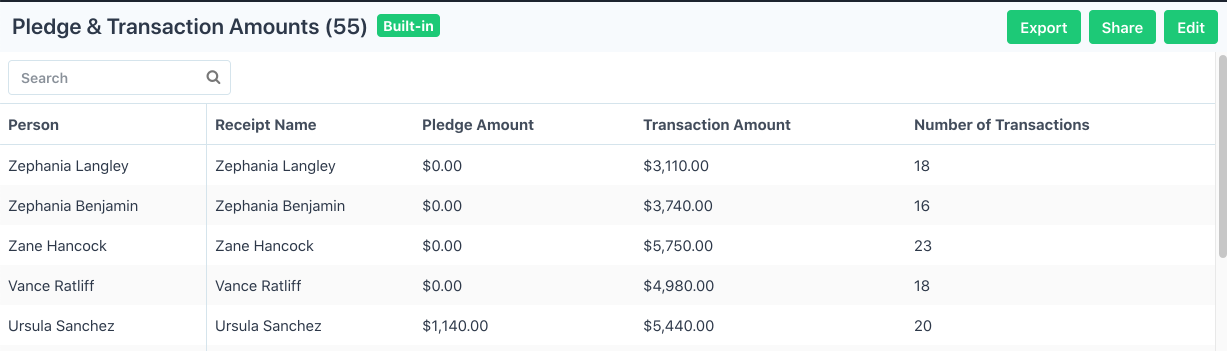Click the Built-in badge
The width and height of the screenshot is (1227, 351).
pyautogui.click(x=408, y=25)
